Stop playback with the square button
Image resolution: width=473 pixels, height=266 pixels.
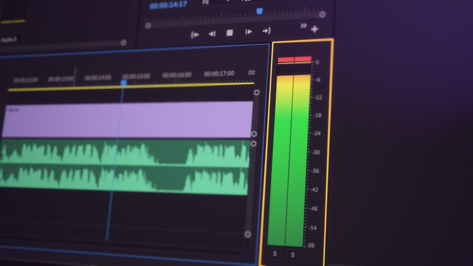tap(230, 33)
